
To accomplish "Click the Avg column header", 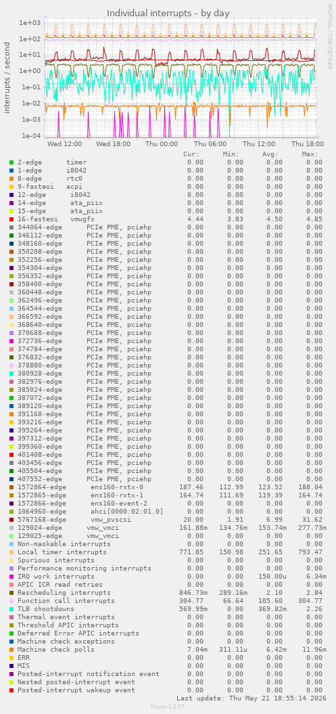I will [270, 154].
